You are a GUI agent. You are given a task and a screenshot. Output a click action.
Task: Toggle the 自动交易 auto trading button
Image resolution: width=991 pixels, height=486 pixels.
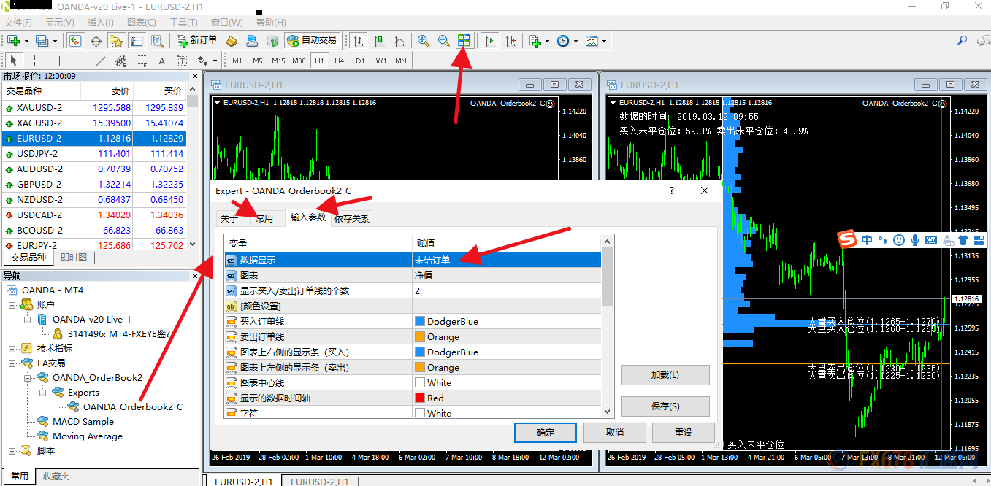[x=312, y=41]
